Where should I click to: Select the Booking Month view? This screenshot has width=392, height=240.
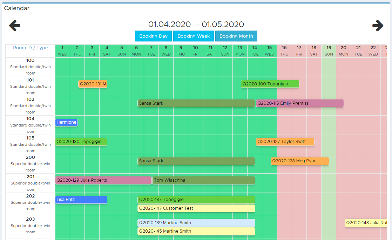pyautogui.click(x=236, y=36)
